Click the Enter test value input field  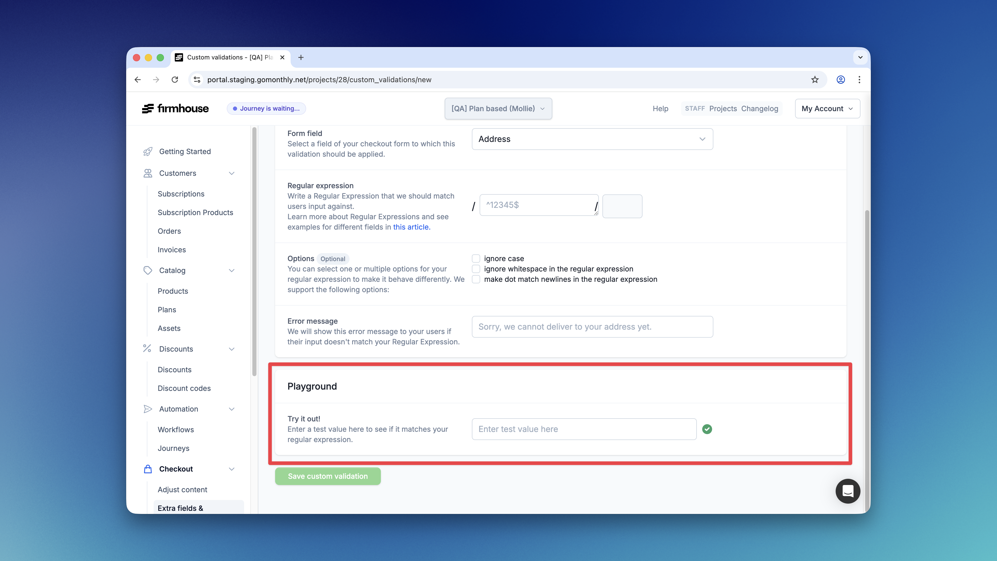(584, 429)
